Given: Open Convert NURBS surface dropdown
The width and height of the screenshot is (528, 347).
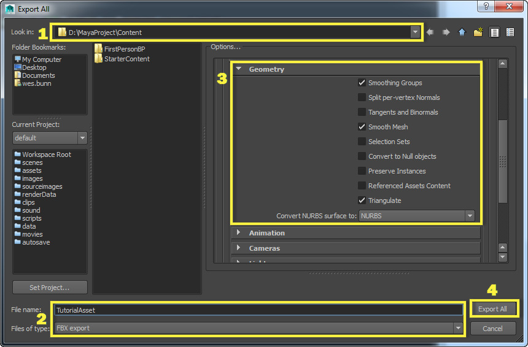Looking at the screenshot, I should click(x=470, y=216).
